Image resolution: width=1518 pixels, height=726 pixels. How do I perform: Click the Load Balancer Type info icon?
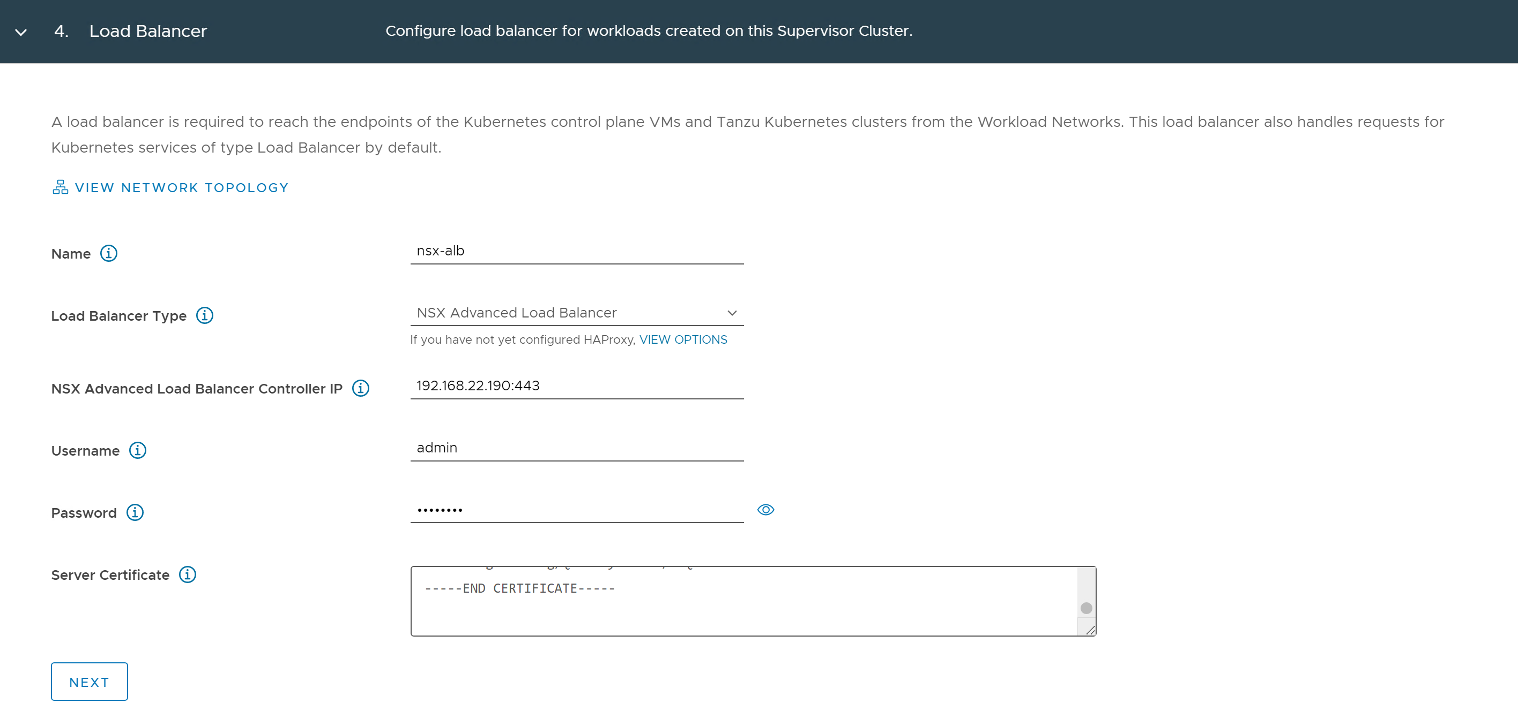point(204,315)
